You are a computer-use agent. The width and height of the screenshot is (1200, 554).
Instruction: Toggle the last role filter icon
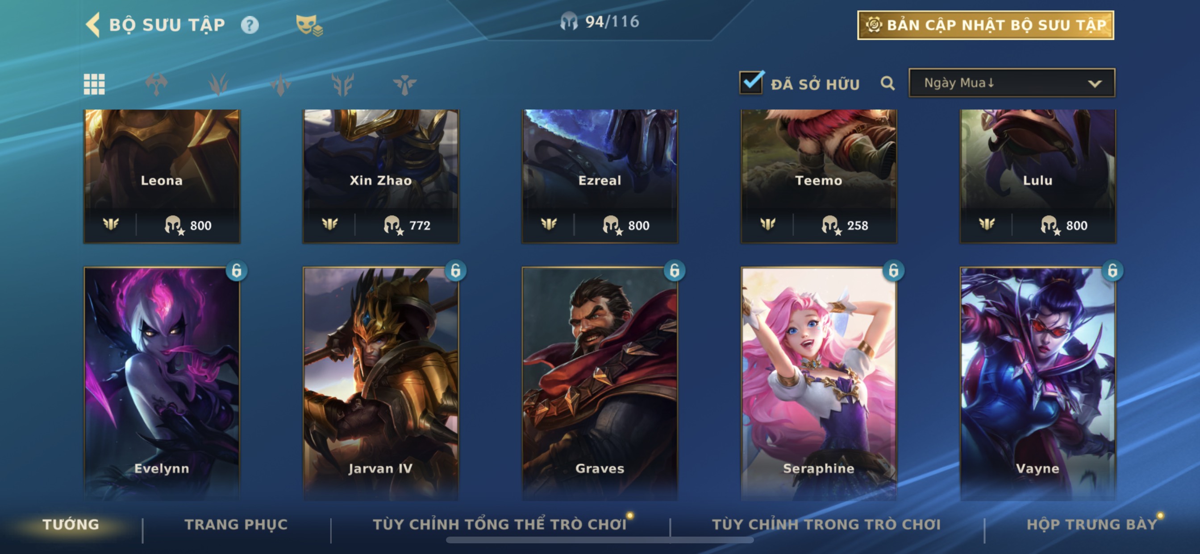tap(404, 84)
